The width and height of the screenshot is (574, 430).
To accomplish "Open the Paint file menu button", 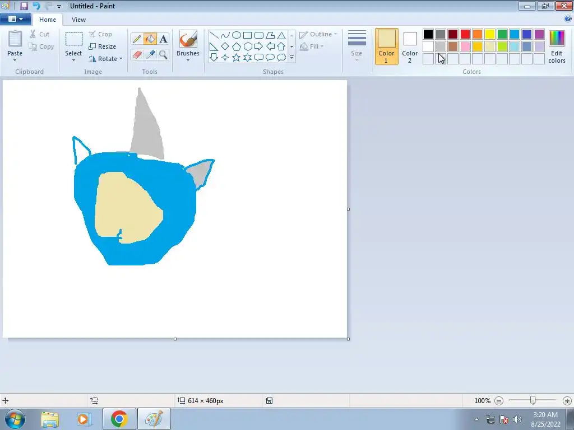I will coord(15,19).
